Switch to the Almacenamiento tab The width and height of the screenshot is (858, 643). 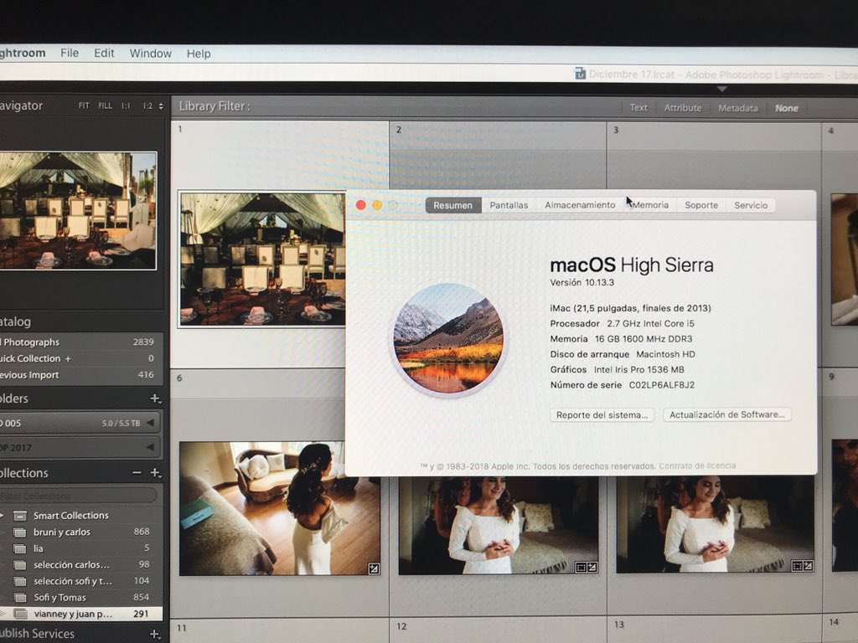click(580, 205)
